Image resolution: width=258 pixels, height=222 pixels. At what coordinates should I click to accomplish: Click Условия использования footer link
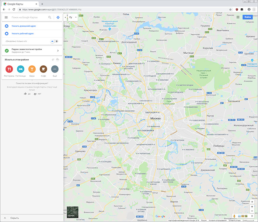(x=217, y=220)
